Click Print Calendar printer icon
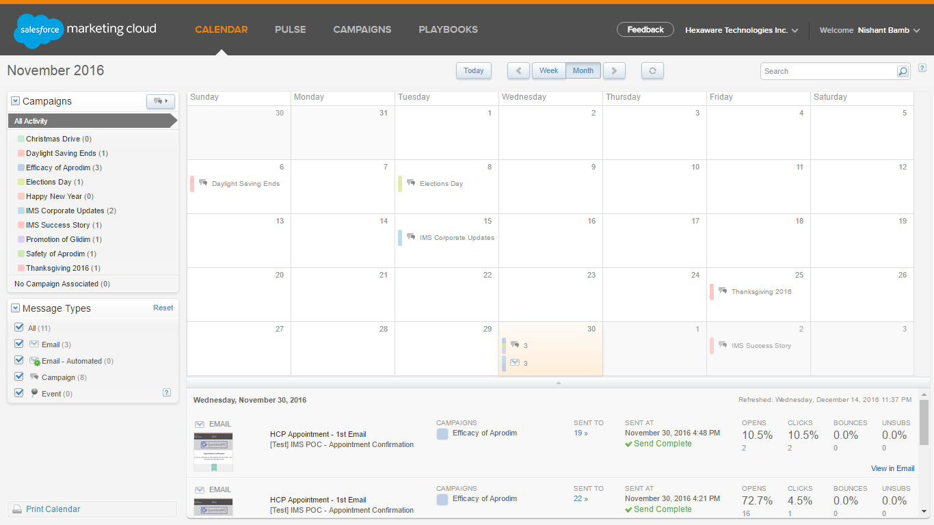 click(x=17, y=509)
